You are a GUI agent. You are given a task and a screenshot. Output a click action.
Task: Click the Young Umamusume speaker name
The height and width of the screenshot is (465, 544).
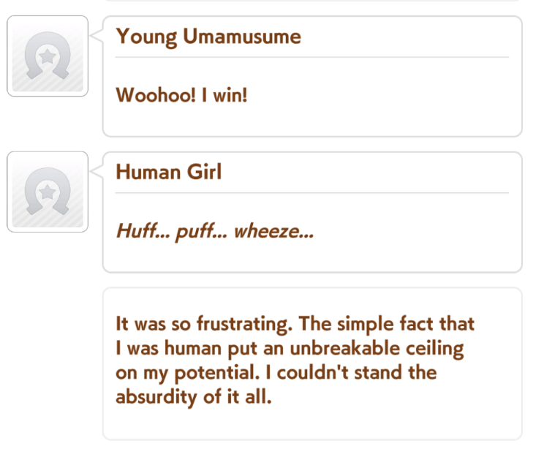tap(208, 37)
